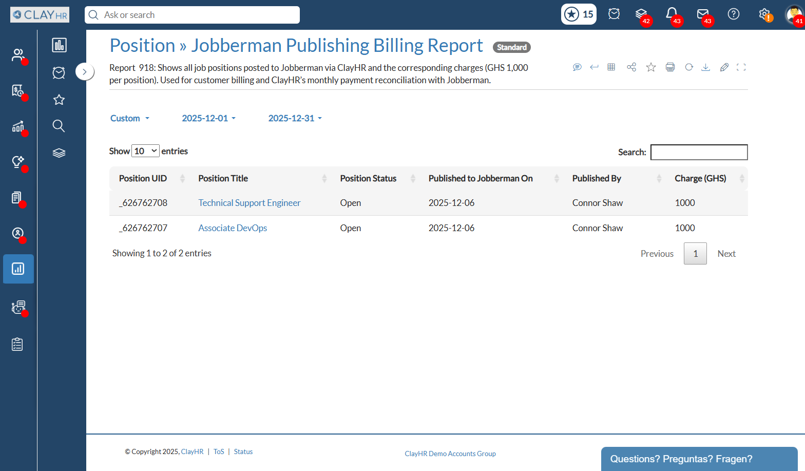Sort by Published By column

(615, 178)
